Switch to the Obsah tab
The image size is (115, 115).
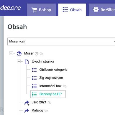[x=72, y=10]
